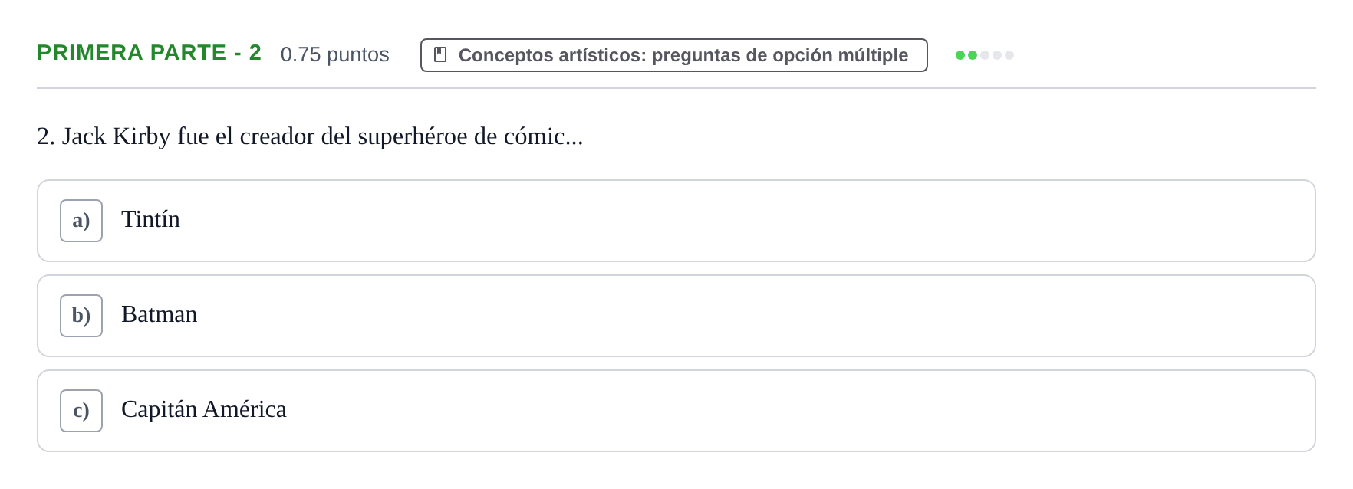
Task: Select answer option b) Batman
Action: 676,316
